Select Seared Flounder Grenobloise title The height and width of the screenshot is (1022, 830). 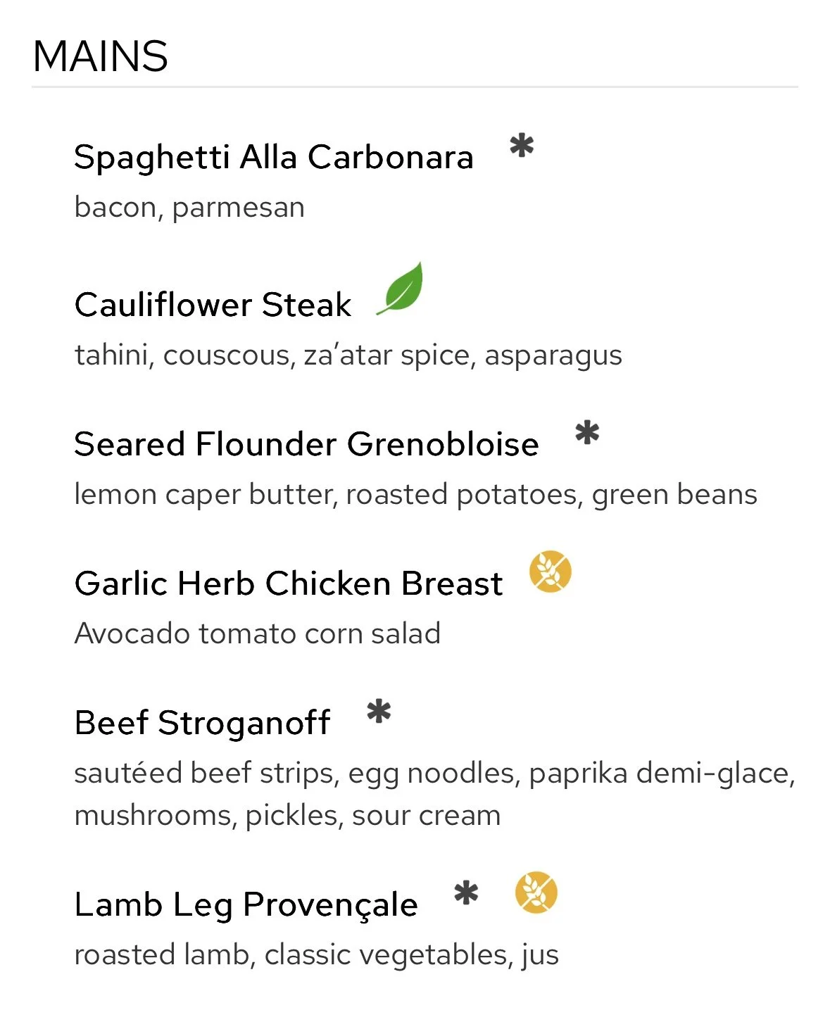pyautogui.click(x=306, y=444)
